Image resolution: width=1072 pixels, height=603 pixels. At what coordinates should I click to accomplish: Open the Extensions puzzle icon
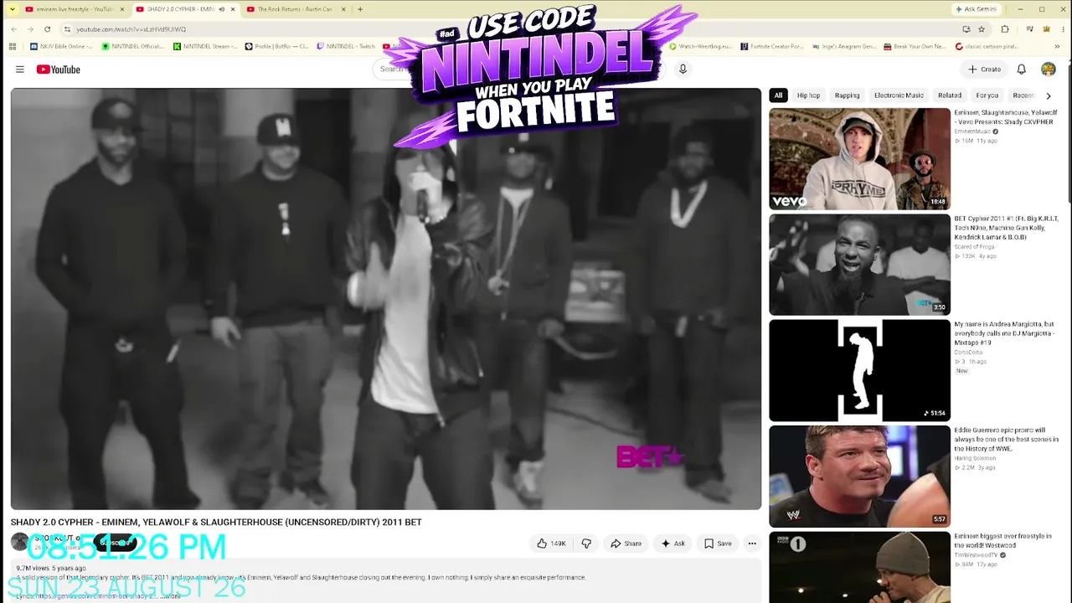pos(1005,29)
